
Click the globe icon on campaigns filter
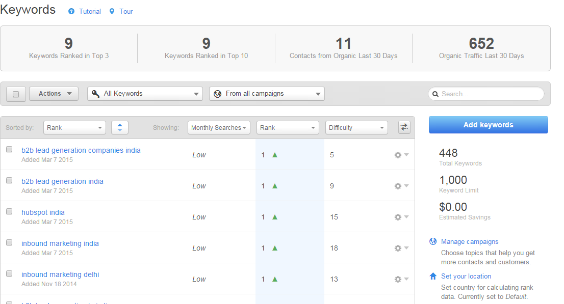click(x=218, y=94)
